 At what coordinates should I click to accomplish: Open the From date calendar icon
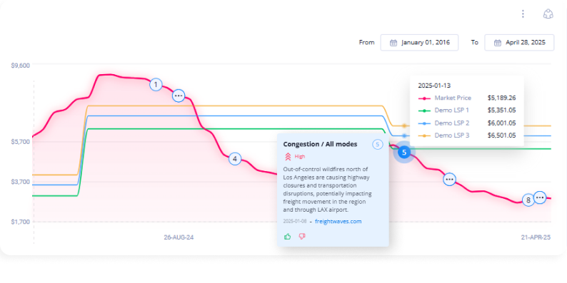coord(393,43)
